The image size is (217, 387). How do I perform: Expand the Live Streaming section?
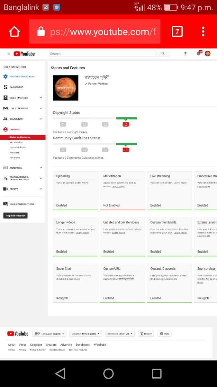click(x=41, y=108)
